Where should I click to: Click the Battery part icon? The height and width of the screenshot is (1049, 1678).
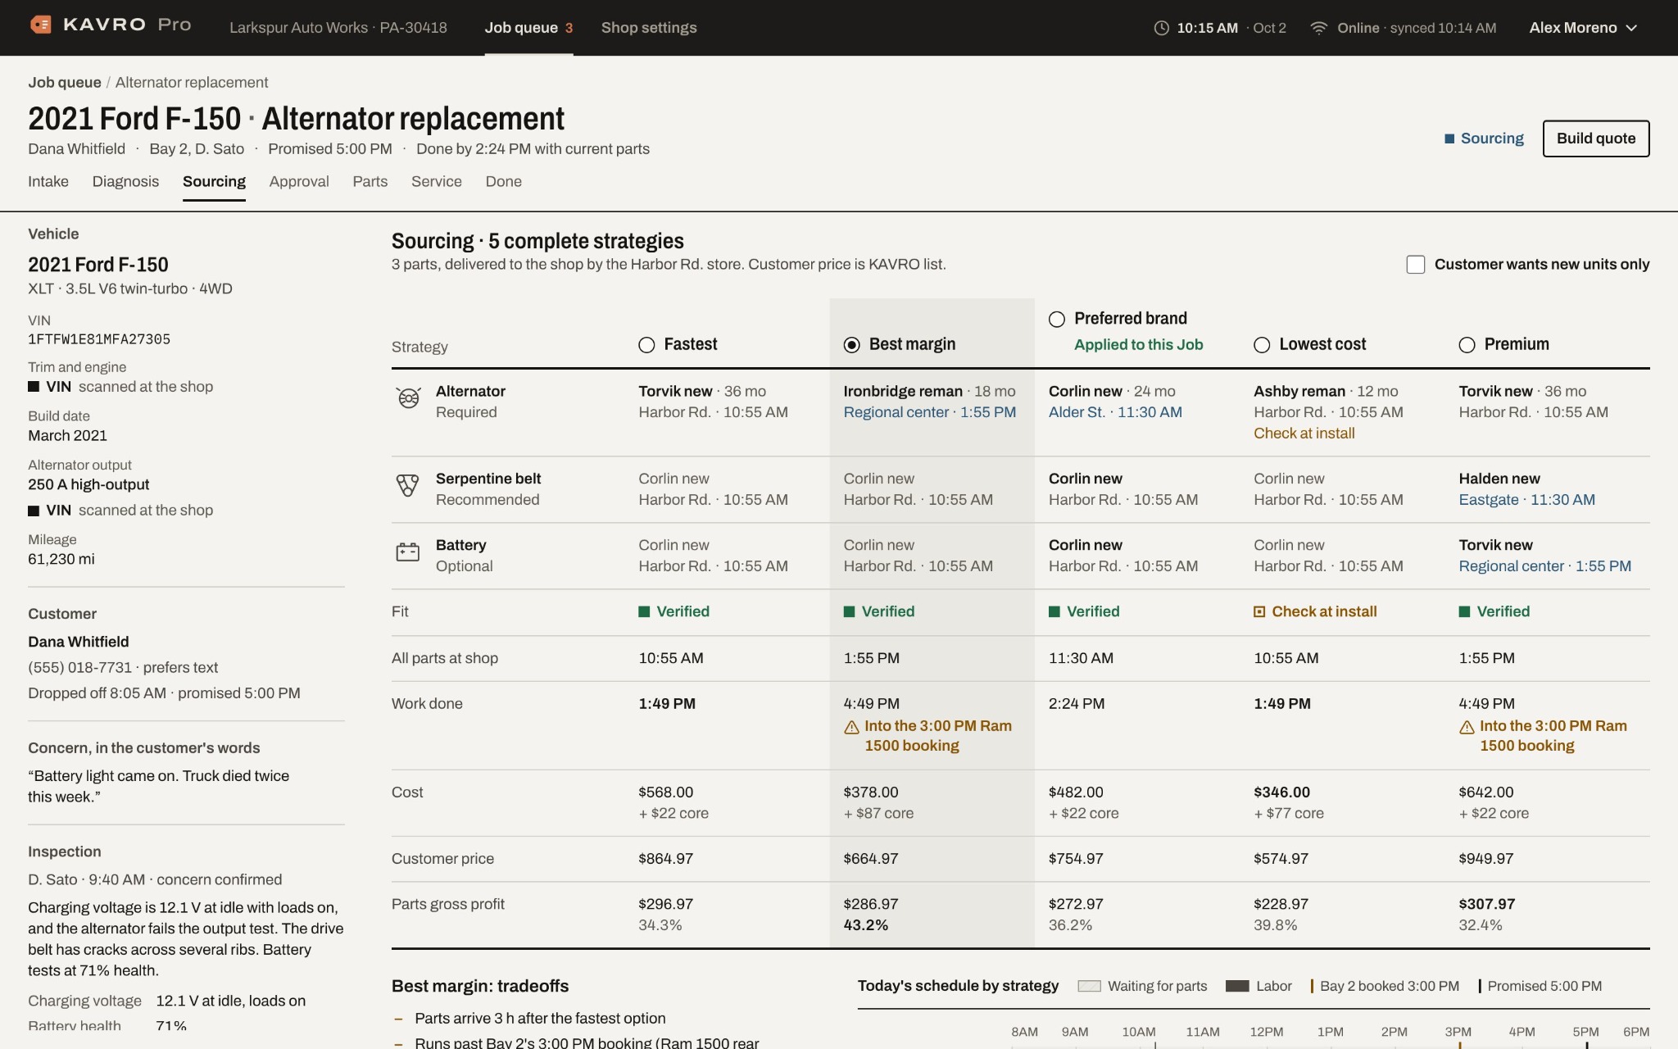408,552
